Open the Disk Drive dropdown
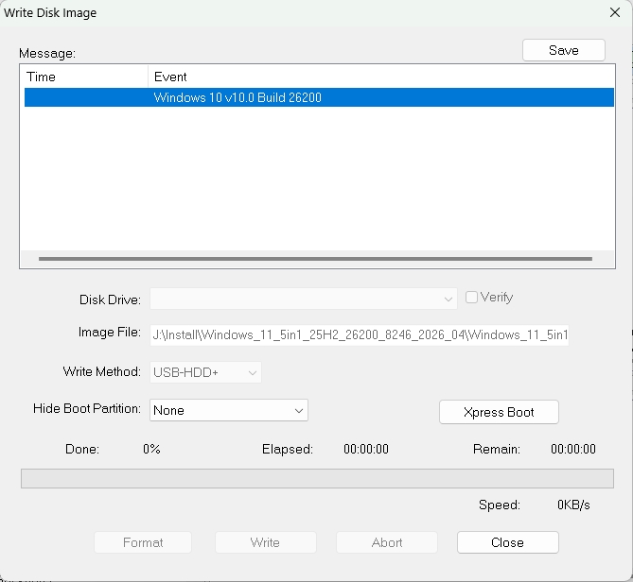Viewport: 633px width, 582px height. [303, 299]
